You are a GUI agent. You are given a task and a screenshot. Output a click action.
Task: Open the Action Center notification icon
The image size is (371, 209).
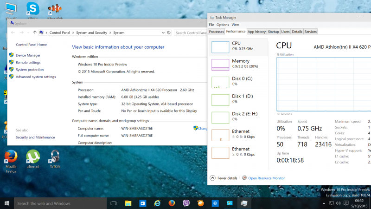tap(346, 203)
